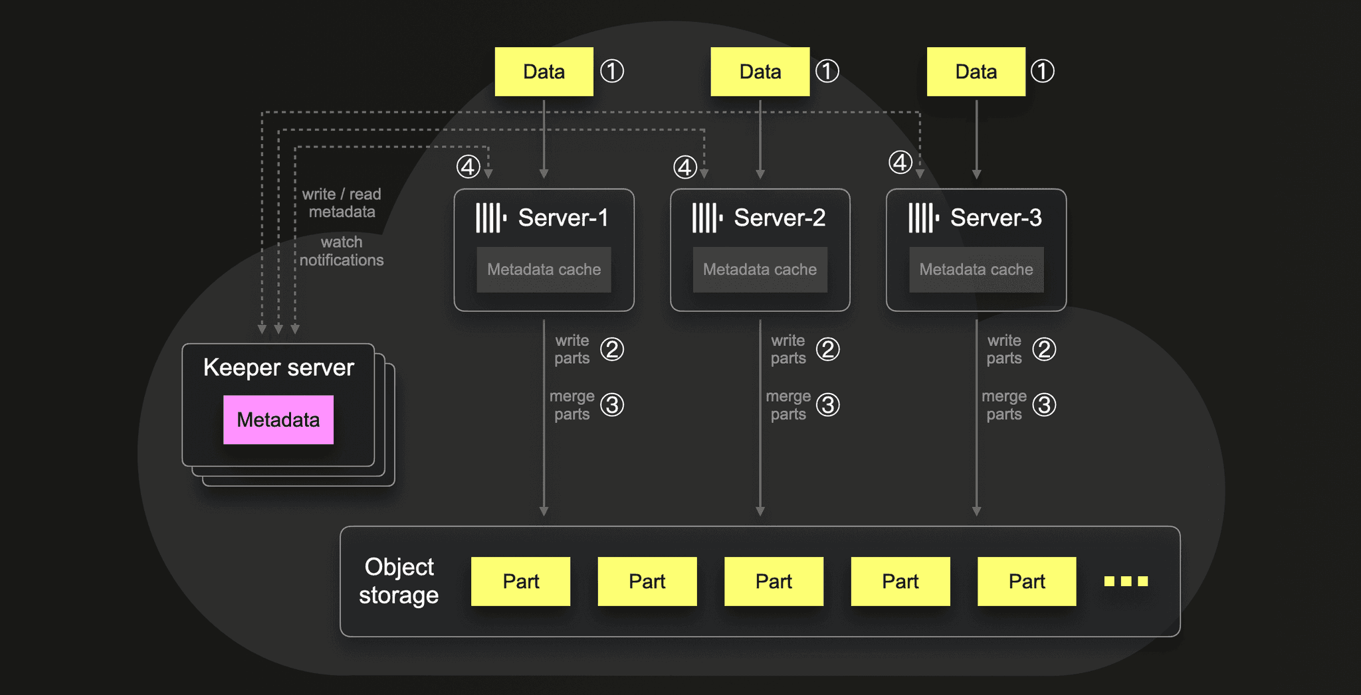Click the circled 3 beside Server-3 merge parts
This screenshot has width=1361, height=695.
(x=1044, y=405)
